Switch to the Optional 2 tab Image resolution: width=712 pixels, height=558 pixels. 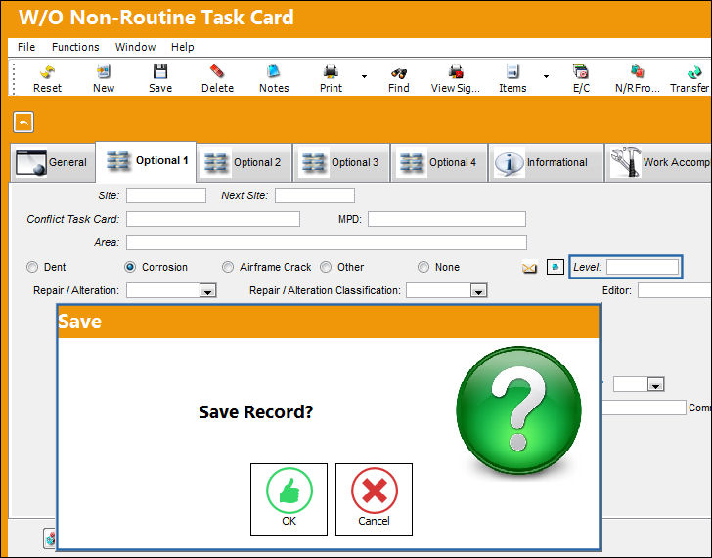click(245, 162)
